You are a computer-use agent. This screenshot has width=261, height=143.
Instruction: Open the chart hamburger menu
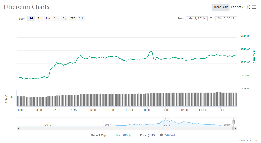[x=254, y=7]
